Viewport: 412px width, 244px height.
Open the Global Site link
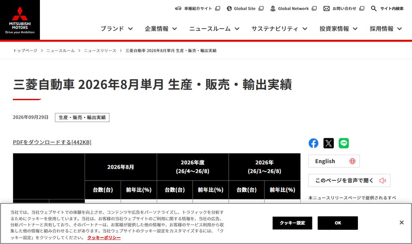click(x=245, y=9)
